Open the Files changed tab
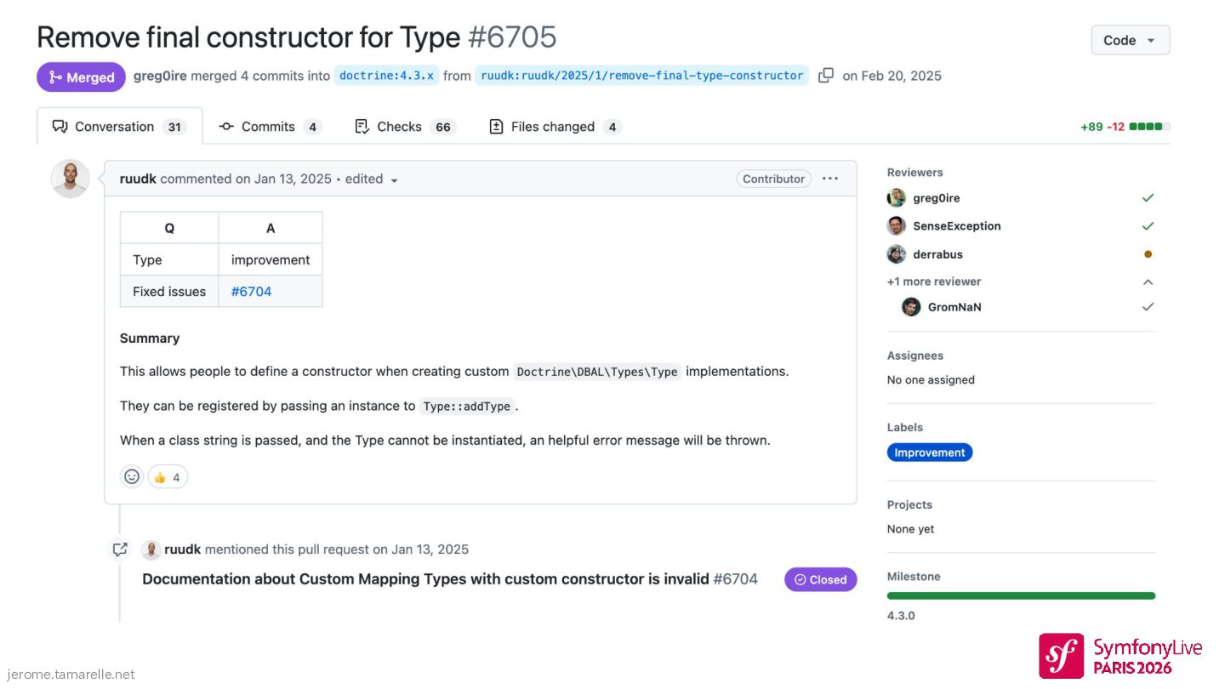The image size is (1225, 689). [x=555, y=127]
